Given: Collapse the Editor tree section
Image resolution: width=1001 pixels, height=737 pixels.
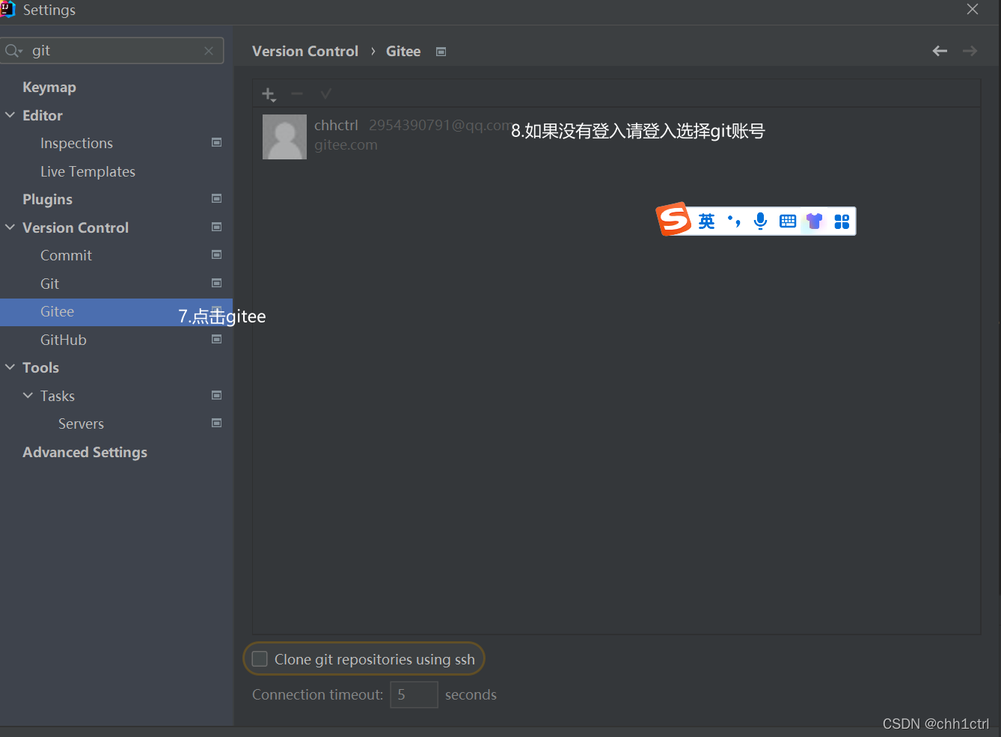Looking at the screenshot, I should coord(10,115).
